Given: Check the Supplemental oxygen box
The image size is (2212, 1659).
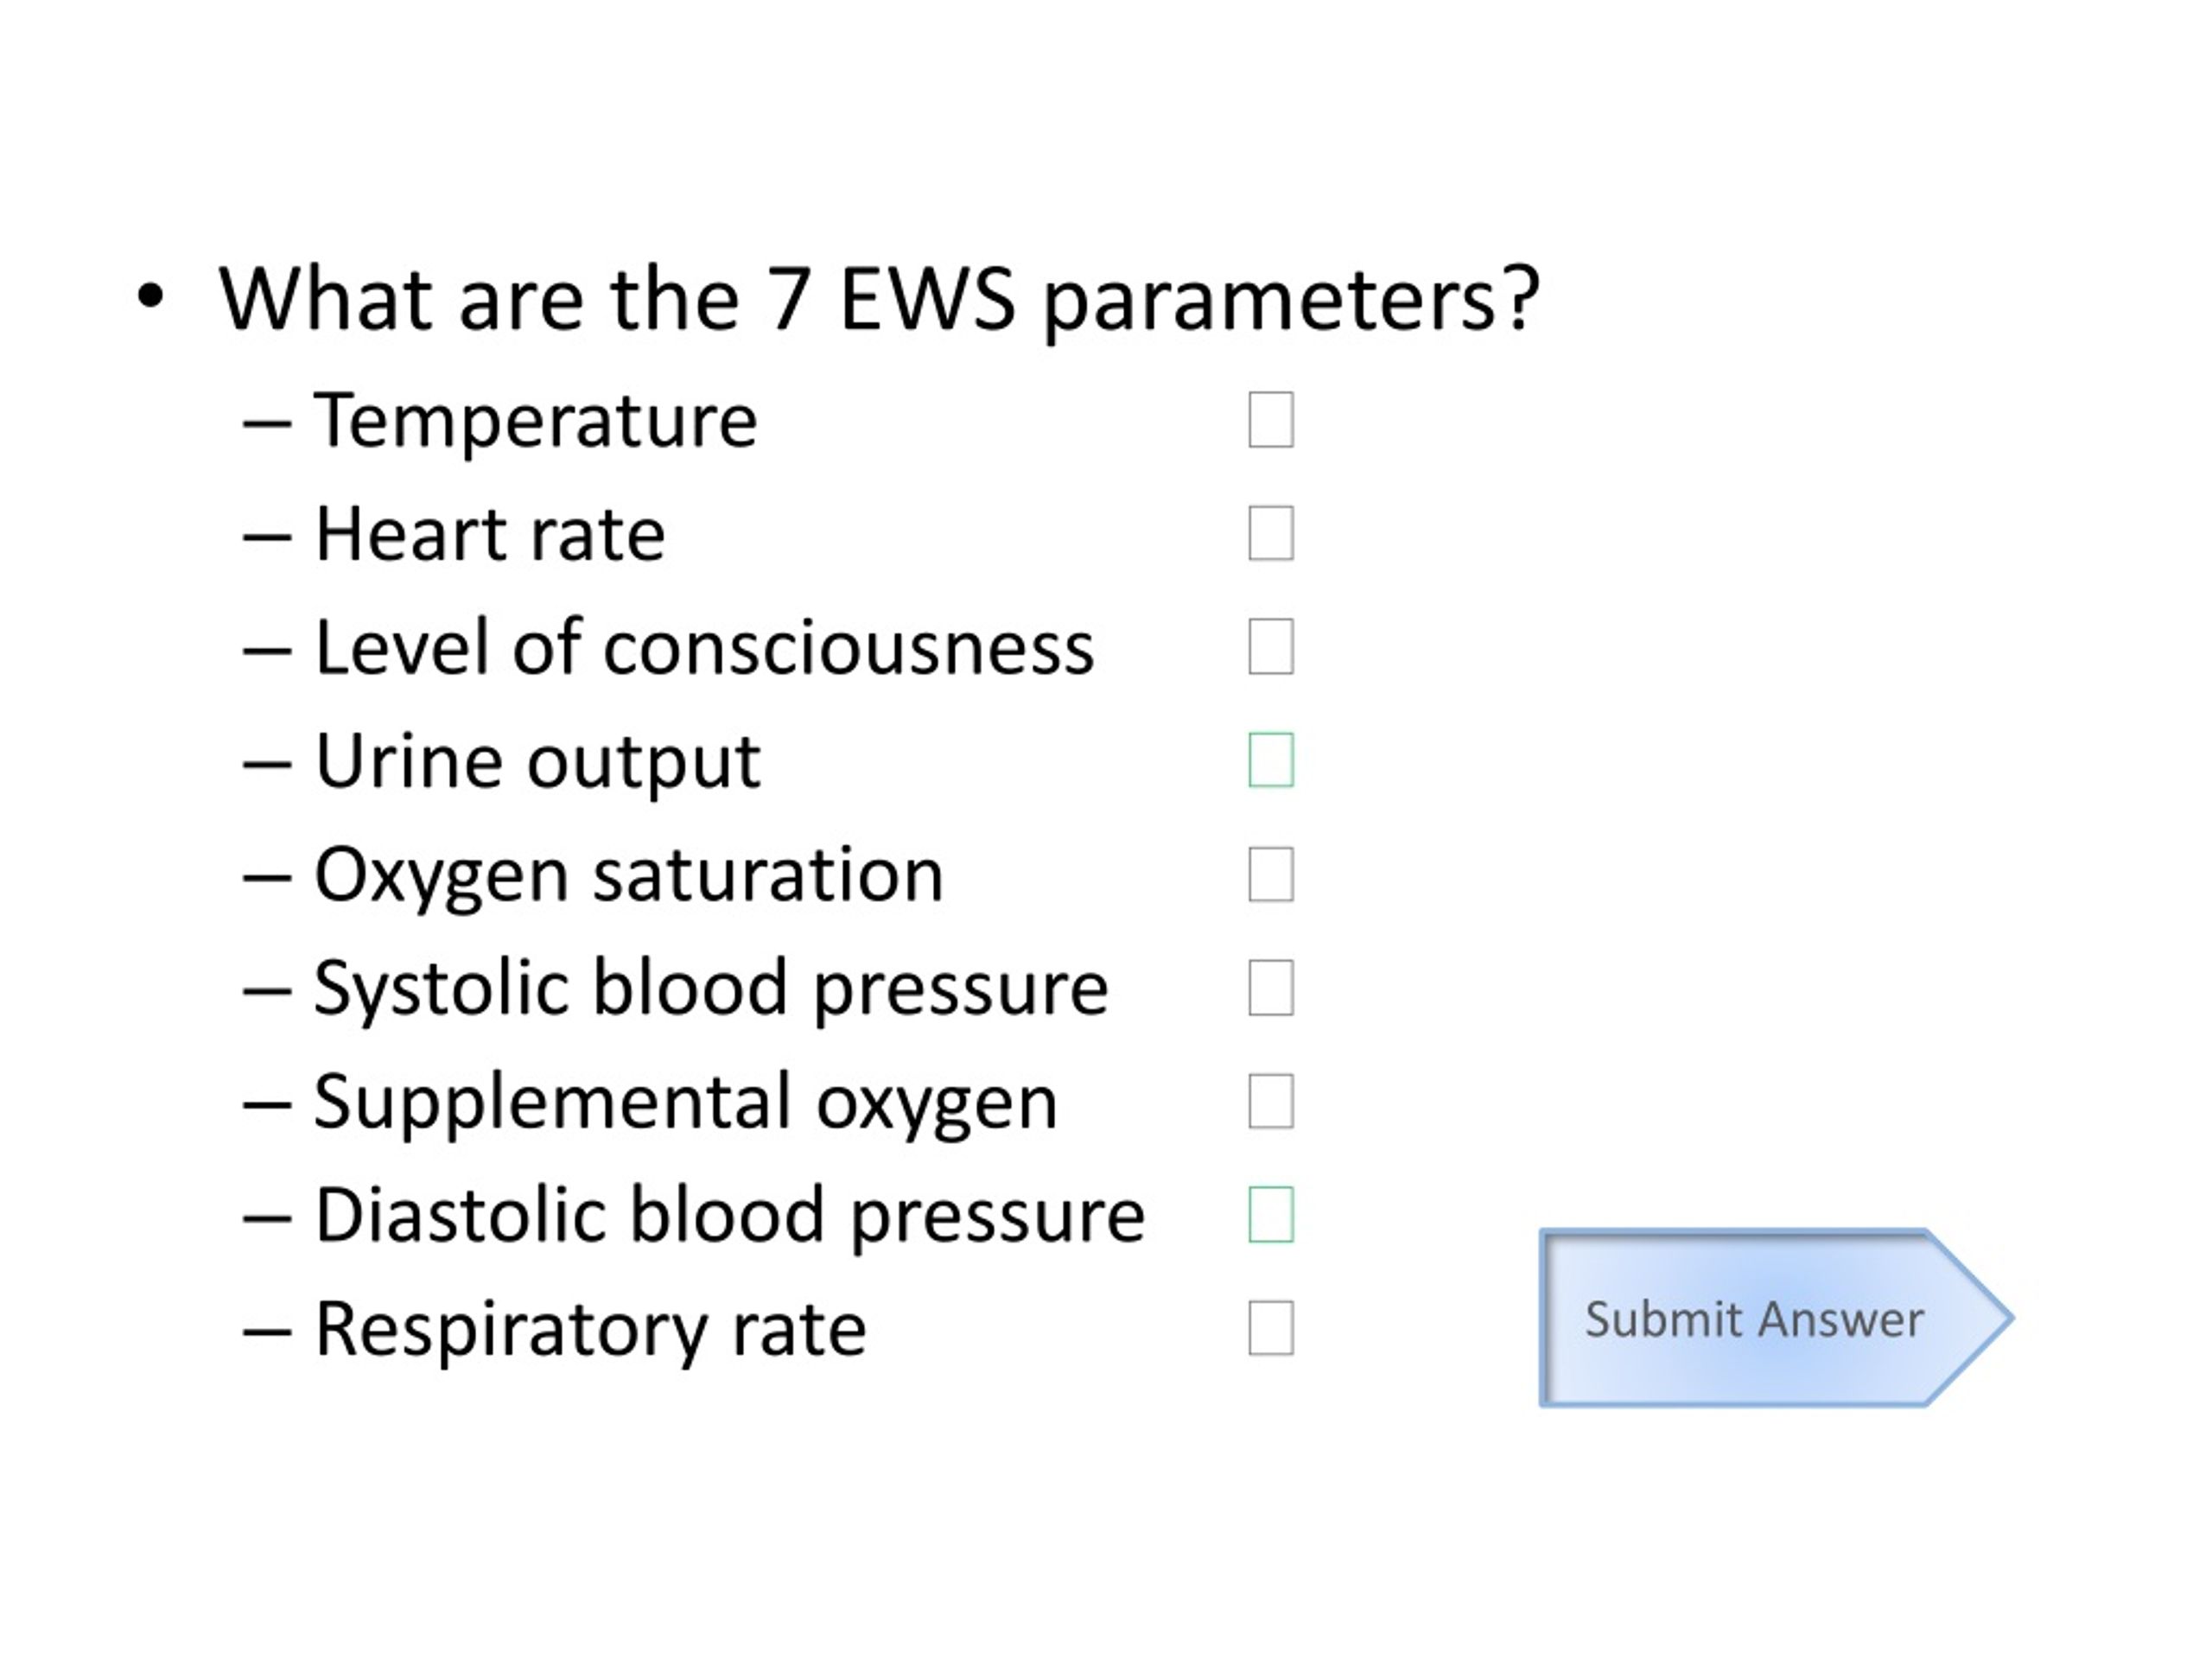Looking at the screenshot, I should pos(1271,1101).
